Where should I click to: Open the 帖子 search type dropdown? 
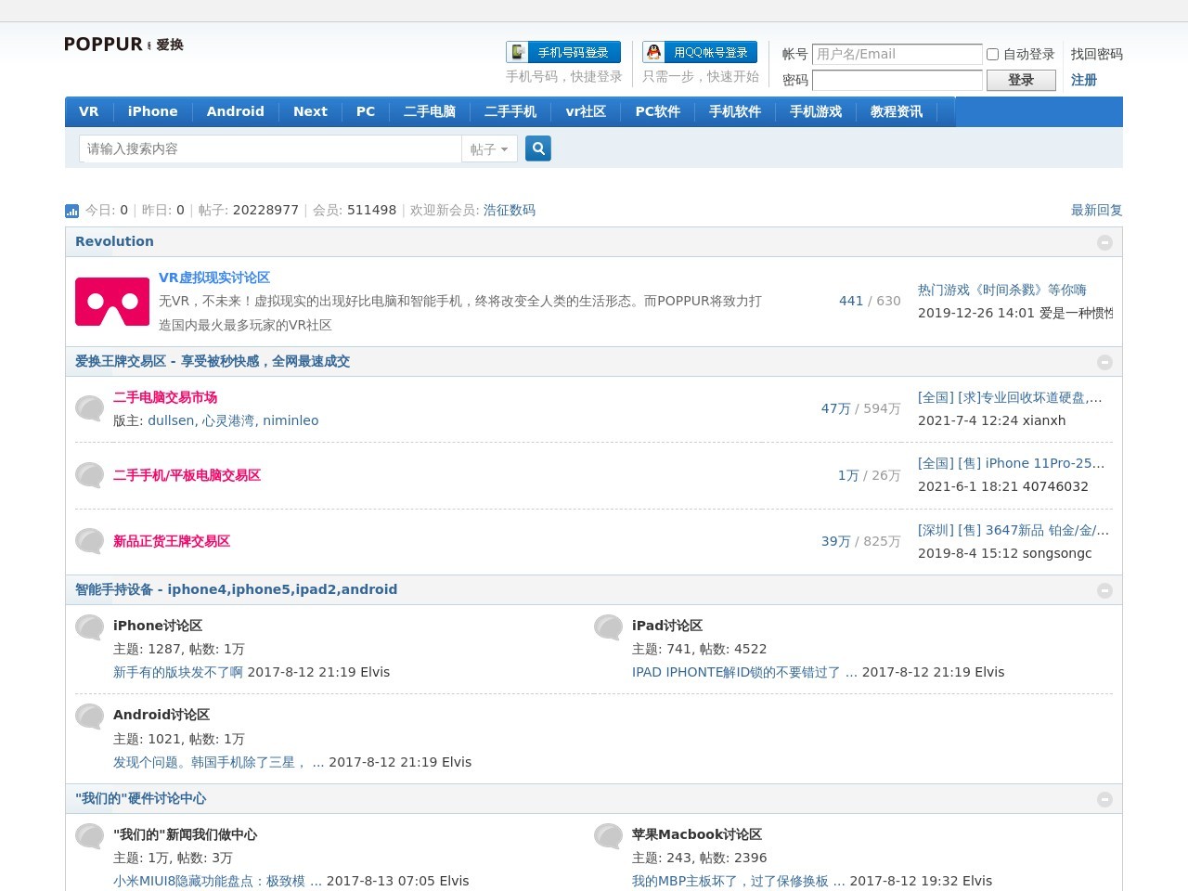489,149
